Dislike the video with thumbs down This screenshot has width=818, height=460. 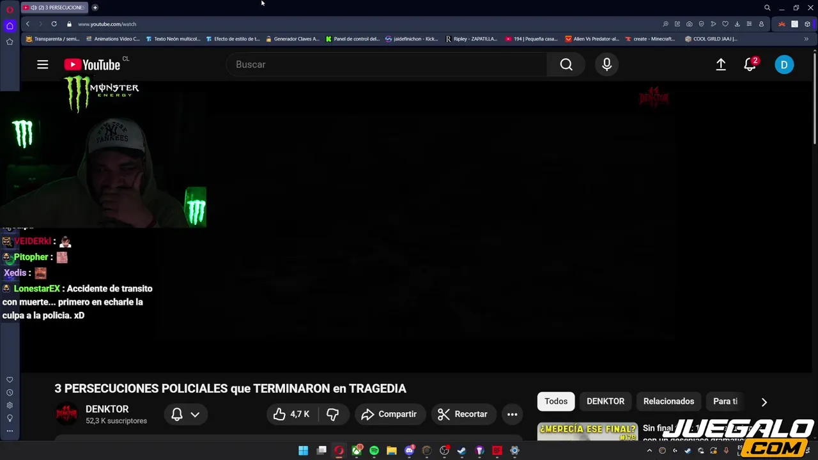332,414
